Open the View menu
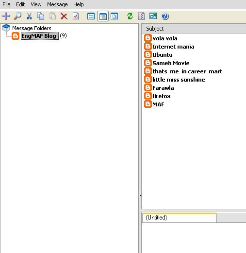 [x=36, y=4]
